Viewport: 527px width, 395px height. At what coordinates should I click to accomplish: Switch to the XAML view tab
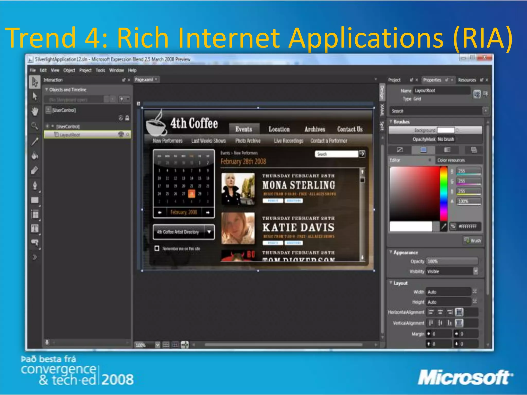pyautogui.click(x=382, y=110)
